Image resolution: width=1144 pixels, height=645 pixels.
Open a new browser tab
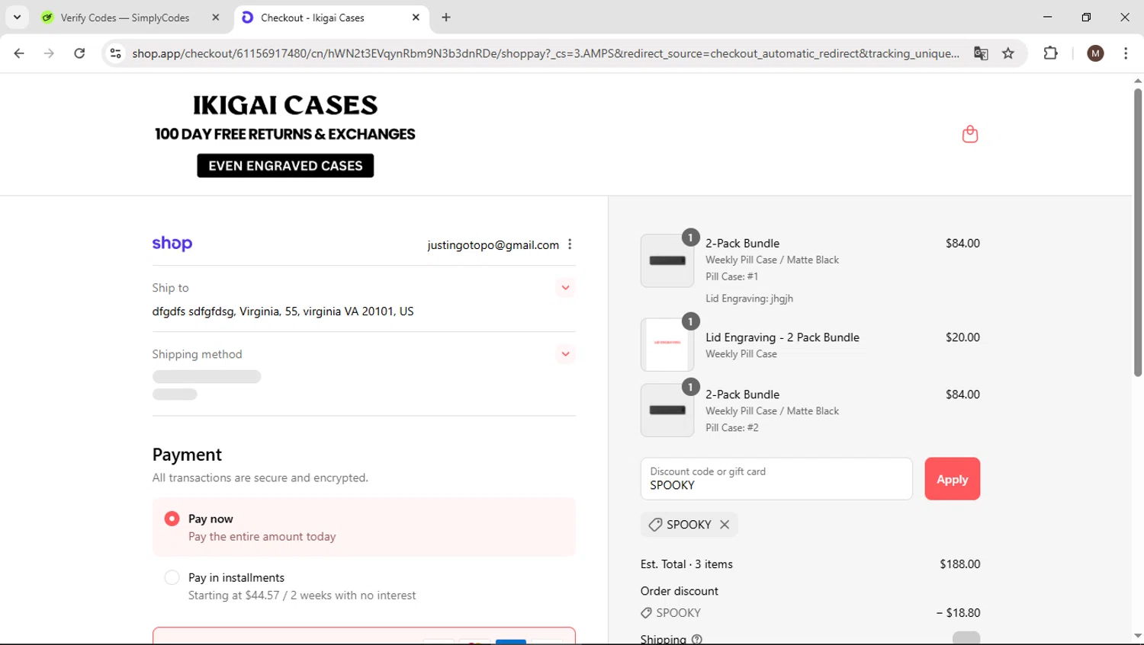[x=446, y=18]
